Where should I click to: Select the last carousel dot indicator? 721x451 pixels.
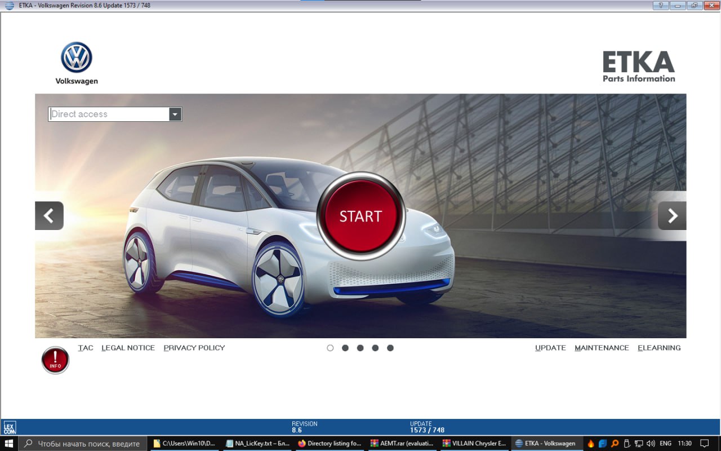pos(390,348)
